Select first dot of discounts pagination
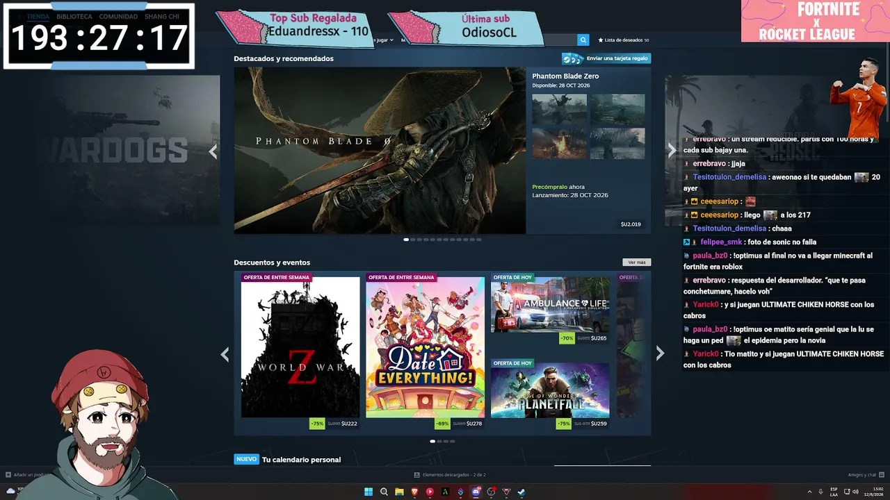The height and width of the screenshot is (500, 890). click(432, 441)
